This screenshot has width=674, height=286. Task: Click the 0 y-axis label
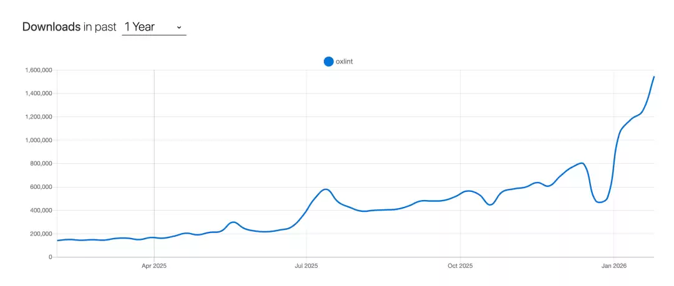coord(49,257)
